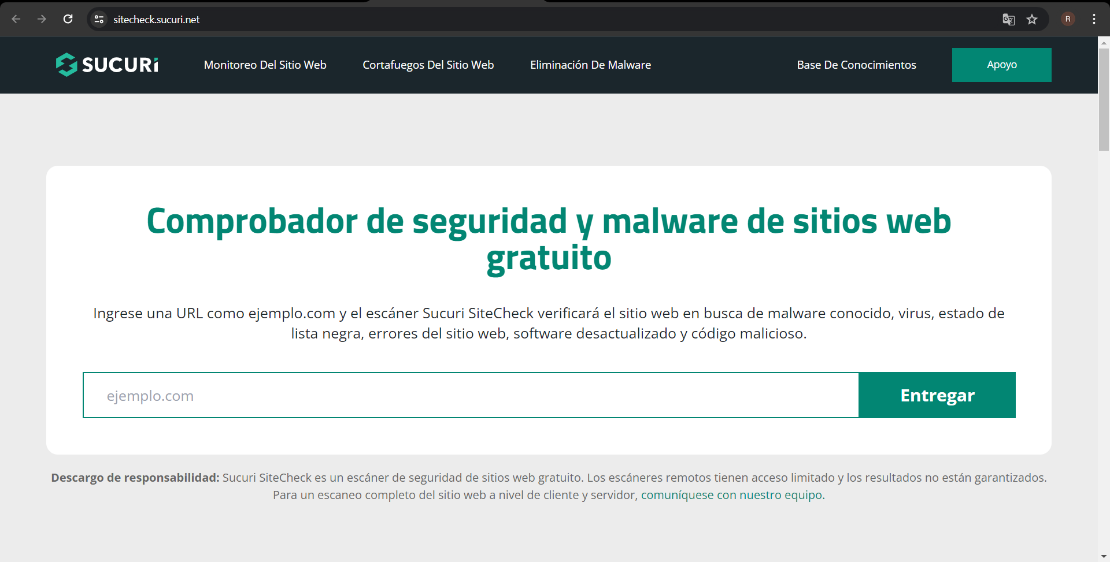1110x562 pixels.
Task: Open the comuníquese con nuestro equipo link
Action: (732, 495)
